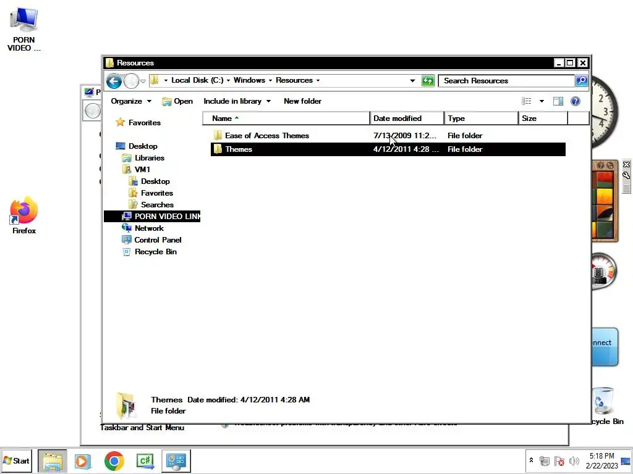Screen dimensions: 633x474
Task: Click the Themes folder thumbnail in details pane
Action: (125, 405)
